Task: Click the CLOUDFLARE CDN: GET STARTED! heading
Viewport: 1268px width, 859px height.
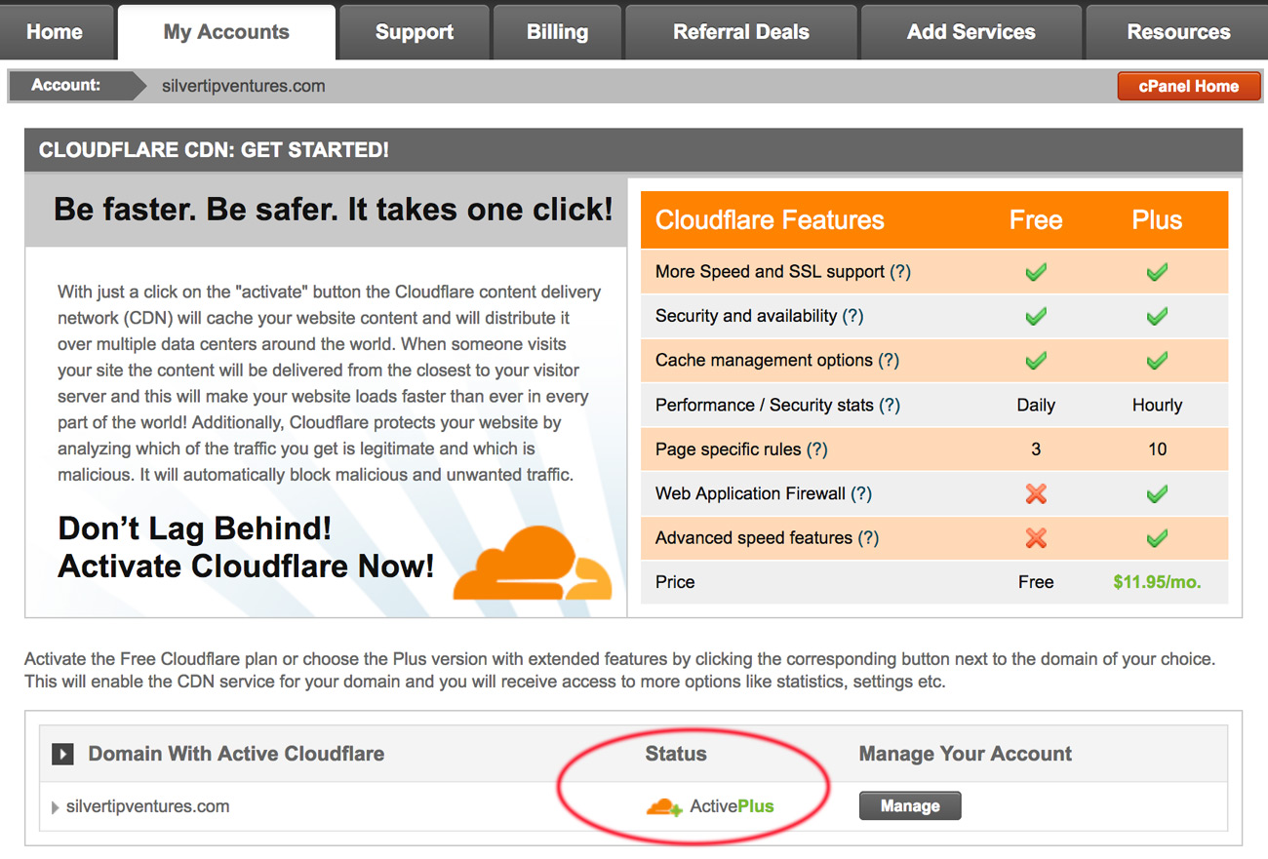Action: point(214,150)
